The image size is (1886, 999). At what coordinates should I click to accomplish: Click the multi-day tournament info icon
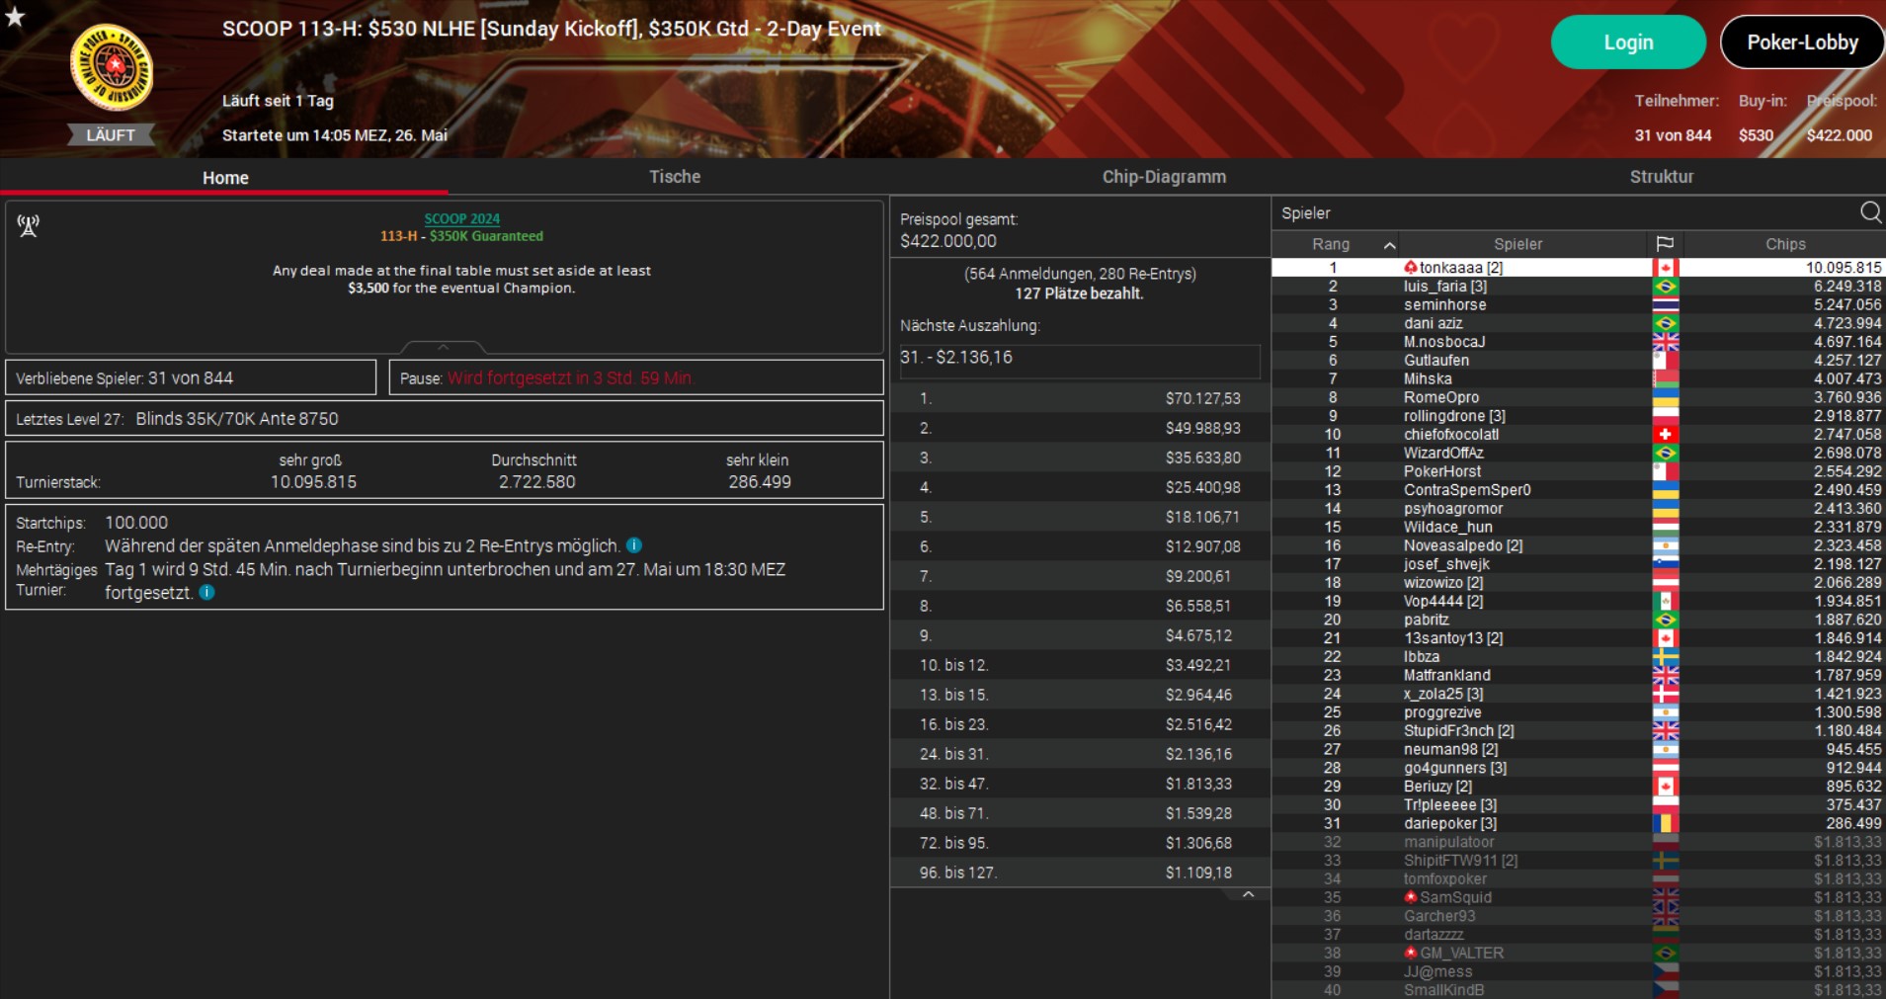pyautogui.click(x=206, y=593)
